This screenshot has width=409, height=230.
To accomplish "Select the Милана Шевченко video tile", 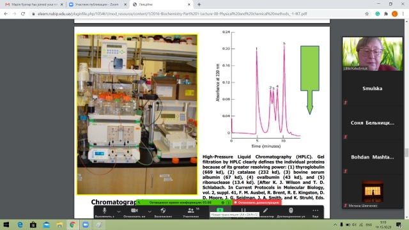I will 373,192.
